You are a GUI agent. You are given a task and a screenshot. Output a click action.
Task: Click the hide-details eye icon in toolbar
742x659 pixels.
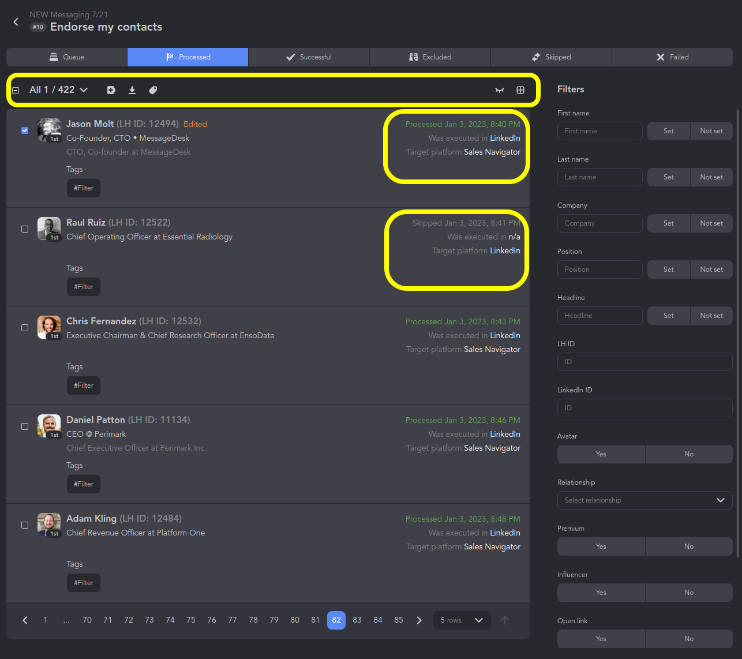pos(500,90)
